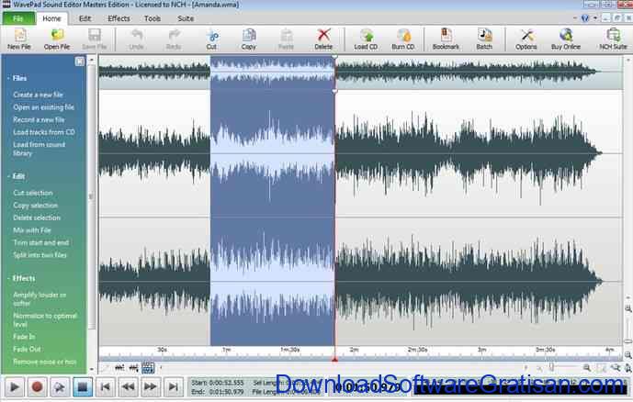Click 'Fade In' sidebar link
Screen dimensions: 633x402
[24, 337]
